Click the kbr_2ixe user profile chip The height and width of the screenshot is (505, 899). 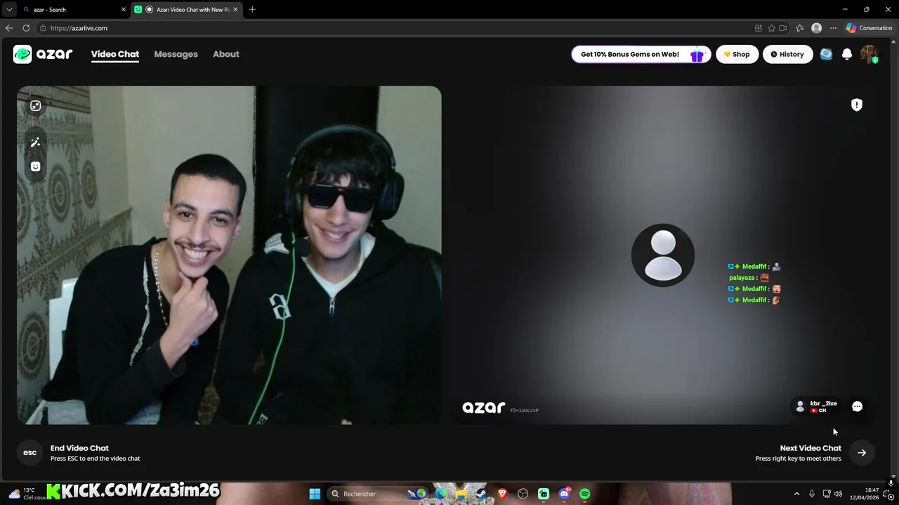816,406
